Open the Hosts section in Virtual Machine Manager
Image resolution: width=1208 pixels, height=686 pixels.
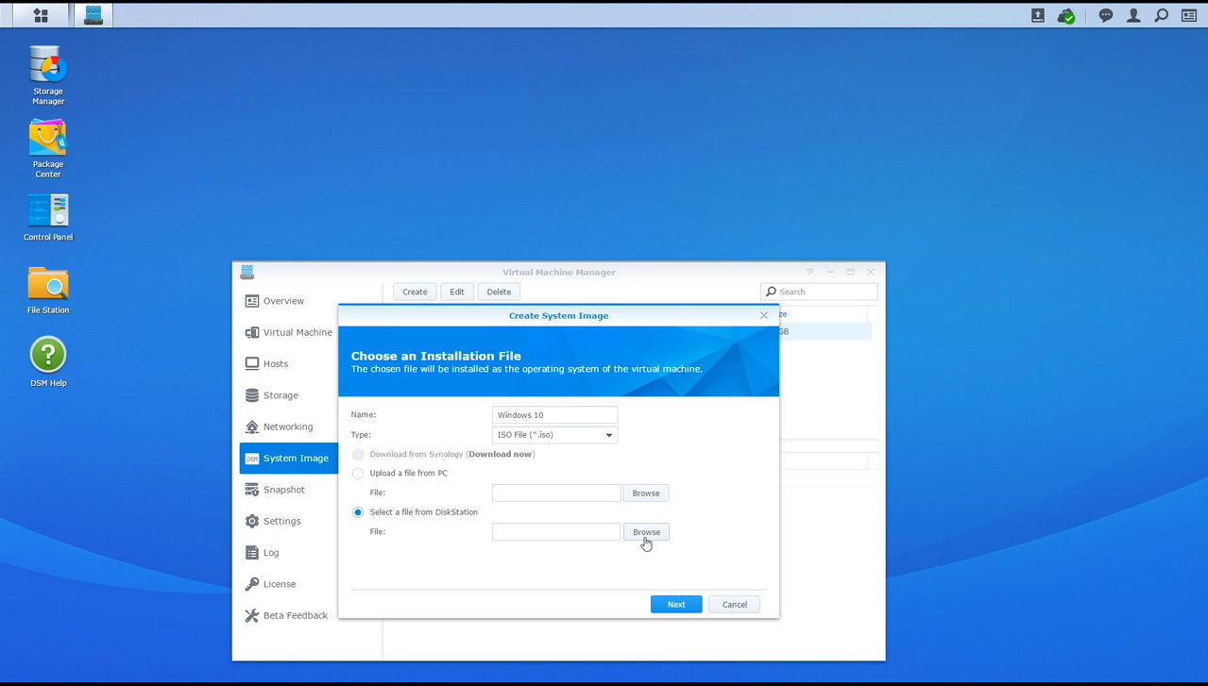pyautogui.click(x=276, y=363)
